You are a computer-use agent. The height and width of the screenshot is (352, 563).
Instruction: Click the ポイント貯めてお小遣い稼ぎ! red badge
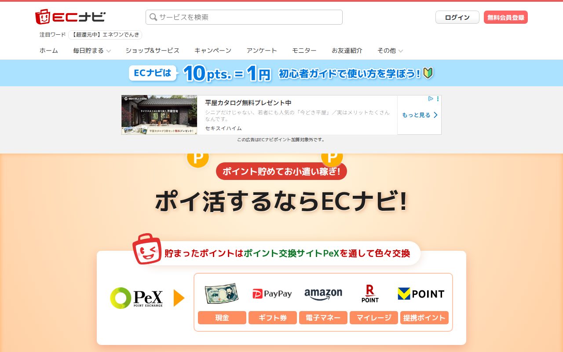(281, 171)
